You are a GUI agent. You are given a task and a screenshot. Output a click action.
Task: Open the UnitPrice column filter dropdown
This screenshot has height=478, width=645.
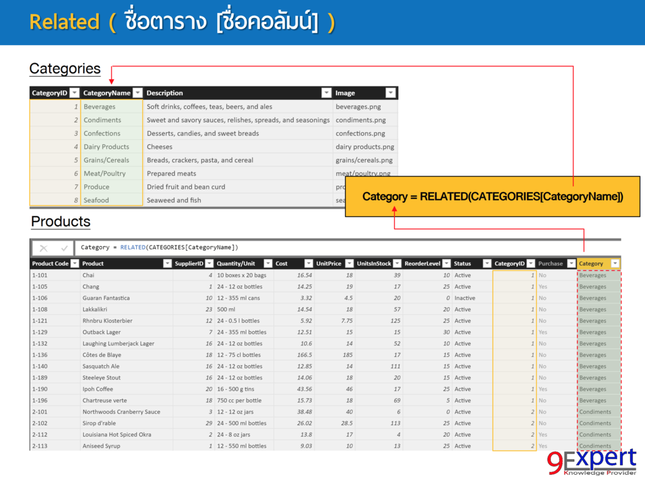click(x=348, y=263)
